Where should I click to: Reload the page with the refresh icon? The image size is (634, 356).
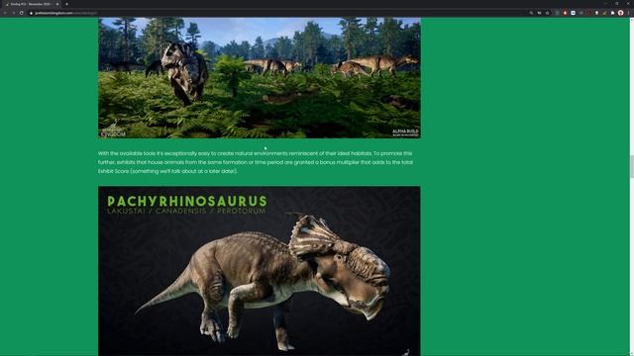(22, 13)
